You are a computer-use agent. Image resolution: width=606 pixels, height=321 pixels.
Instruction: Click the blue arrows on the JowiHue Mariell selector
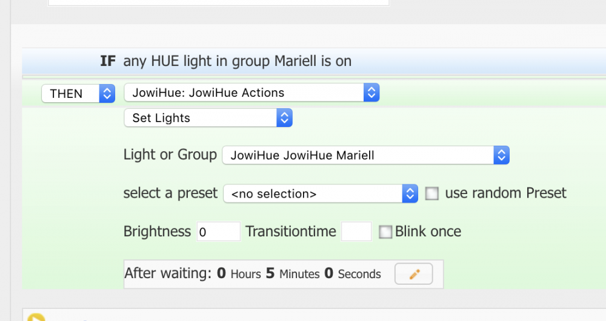click(501, 155)
